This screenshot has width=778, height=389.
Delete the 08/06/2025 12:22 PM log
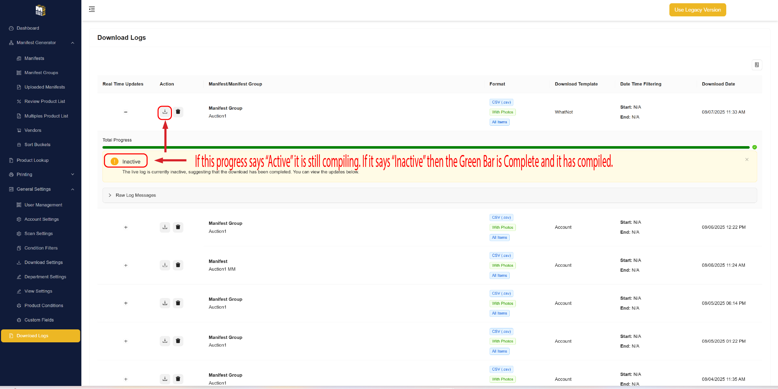178,227
